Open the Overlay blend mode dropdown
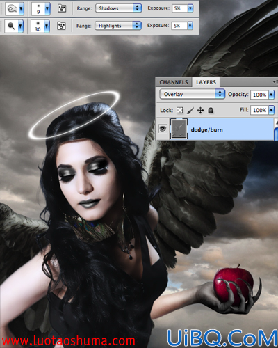The height and width of the screenshot is (348, 278). coord(192,94)
